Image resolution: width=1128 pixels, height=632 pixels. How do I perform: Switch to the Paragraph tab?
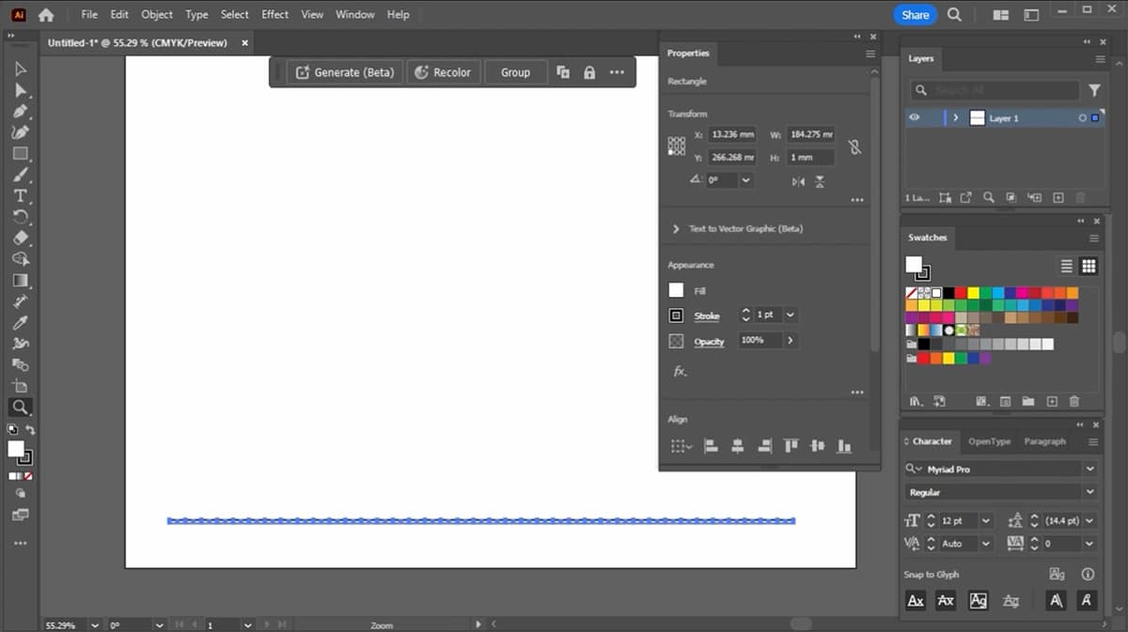click(1044, 441)
